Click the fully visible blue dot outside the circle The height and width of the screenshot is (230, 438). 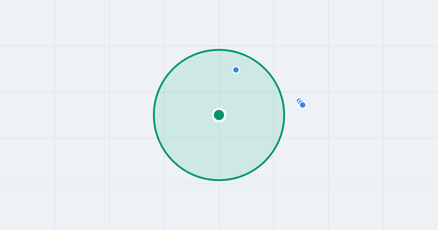(x=303, y=105)
